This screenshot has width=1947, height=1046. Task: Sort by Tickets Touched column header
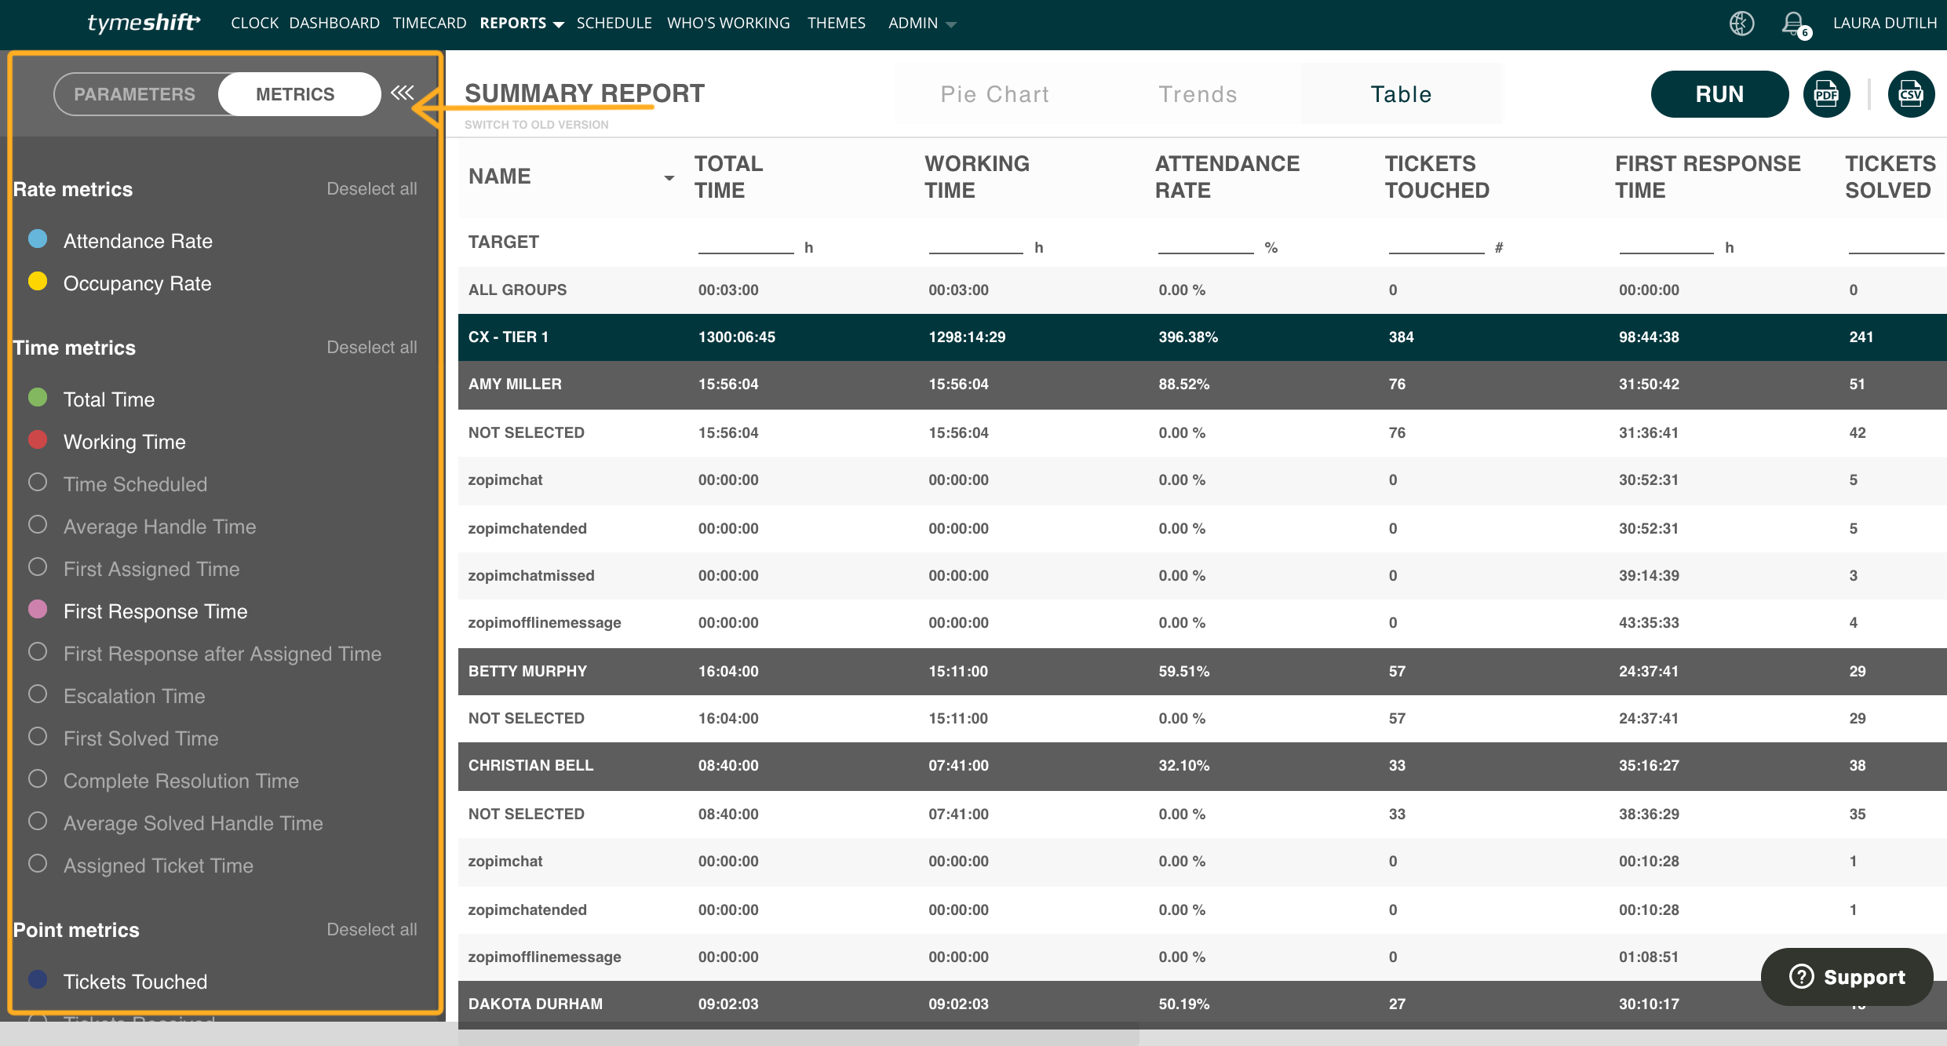(x=1437, y=177)
